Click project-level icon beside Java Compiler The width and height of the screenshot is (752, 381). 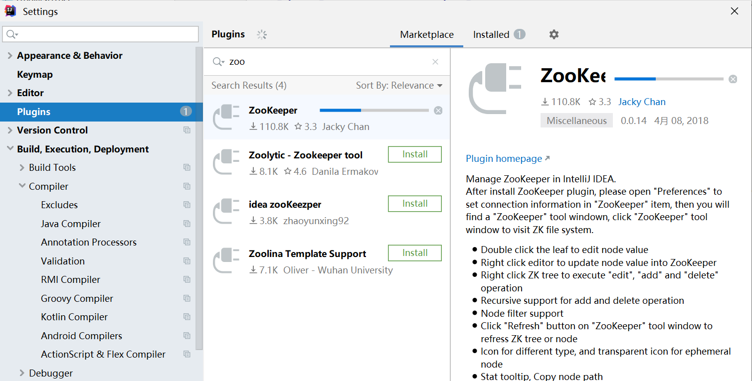tap(187, 224)
